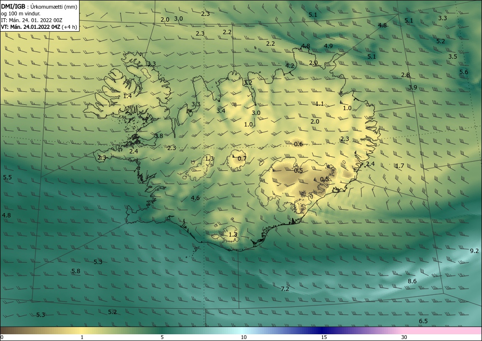Image resolution: width=482 pixels, height=341 pixels.
Task: Click the 3.2 value on the north coast
Action: coord(248,83)
